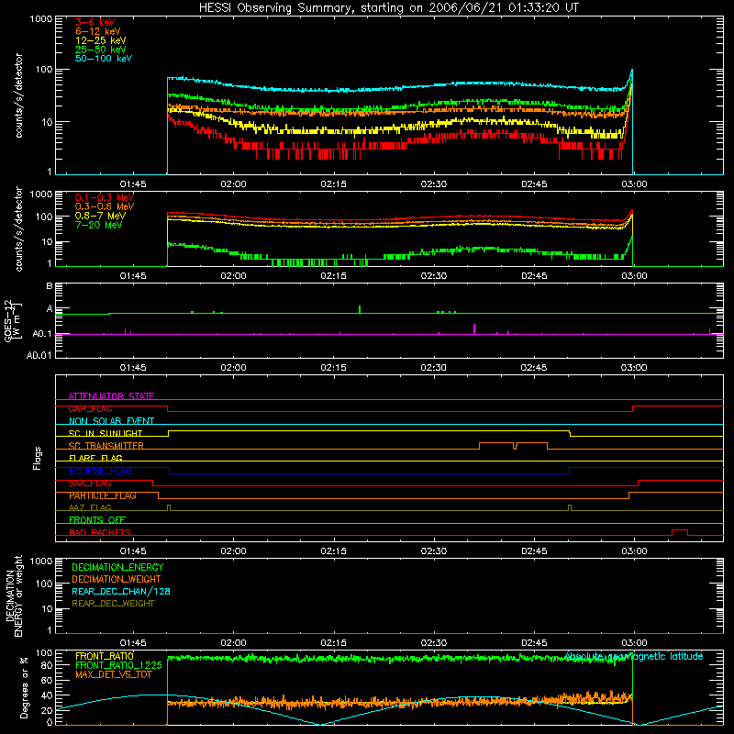Click the REAR_DEC_CHAN/128 legend label
This screenshot has height=734, width=734.
point(121,591)
